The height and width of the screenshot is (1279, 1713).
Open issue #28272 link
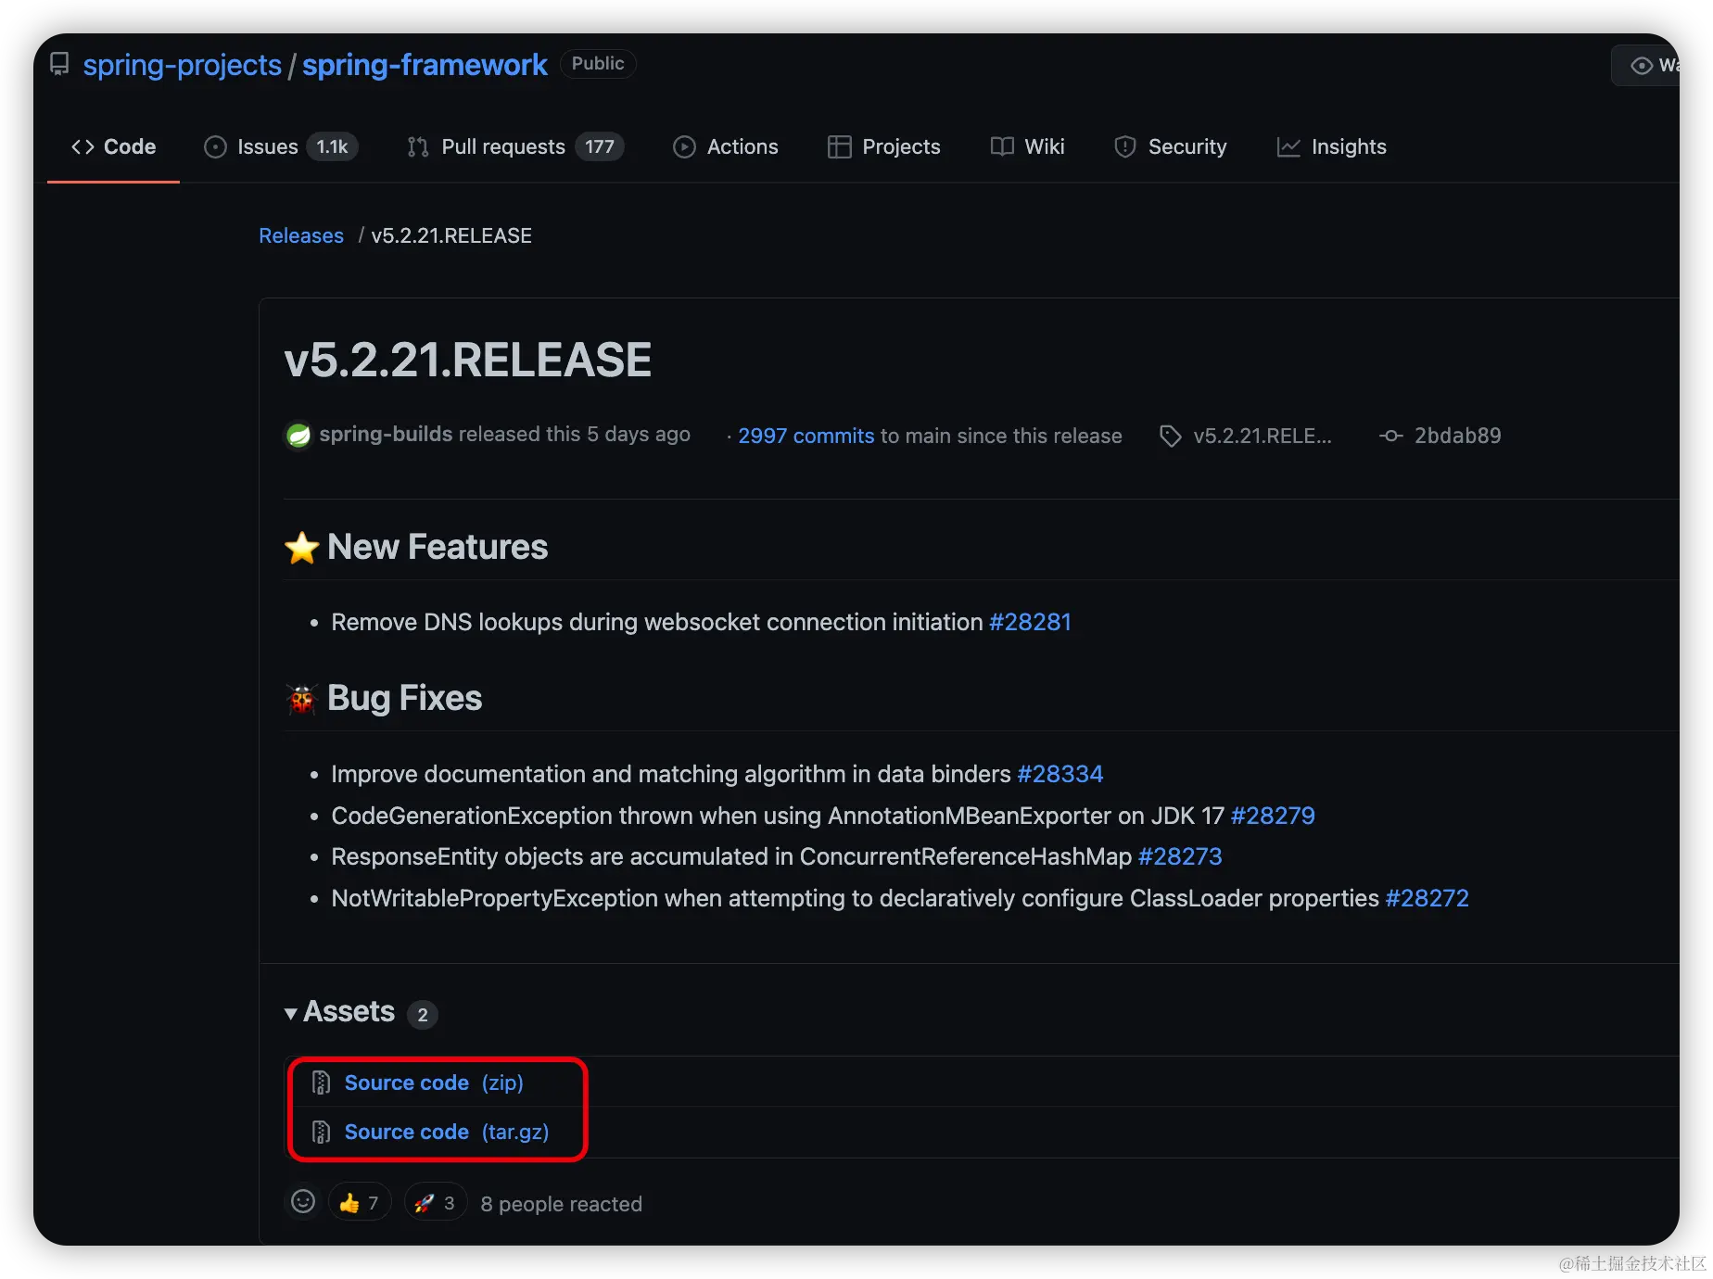tap(1427, 898)
